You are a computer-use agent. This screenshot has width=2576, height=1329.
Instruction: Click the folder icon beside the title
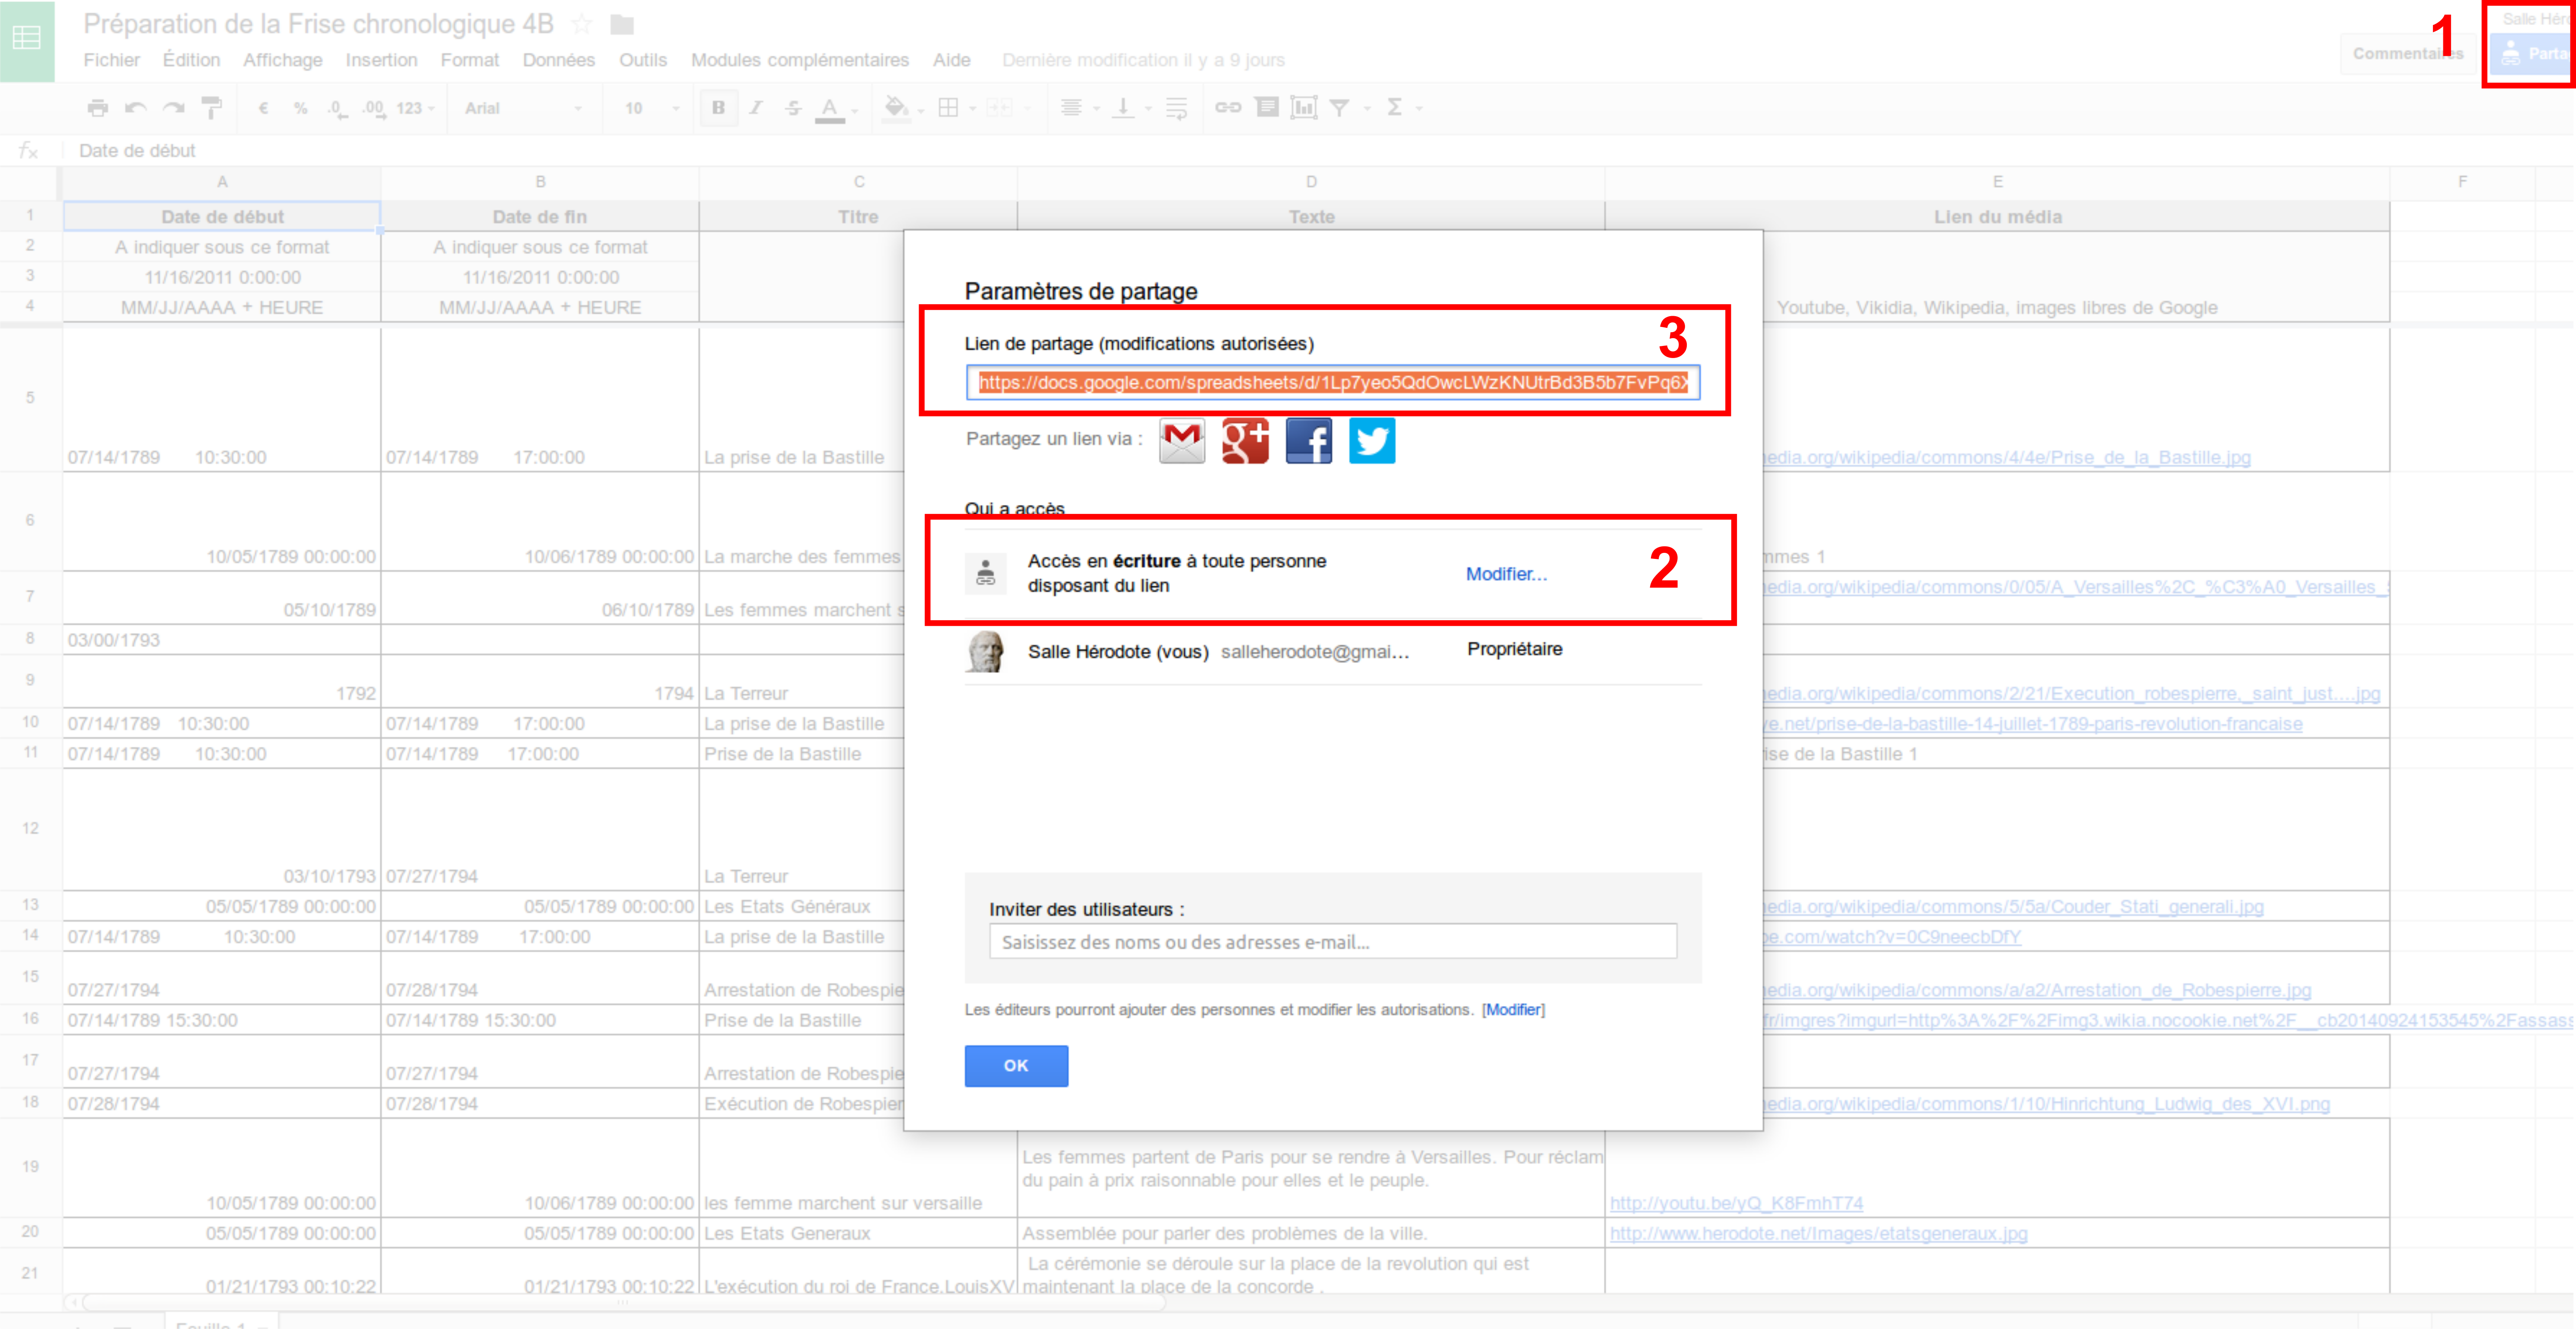[x=622, y=24]
